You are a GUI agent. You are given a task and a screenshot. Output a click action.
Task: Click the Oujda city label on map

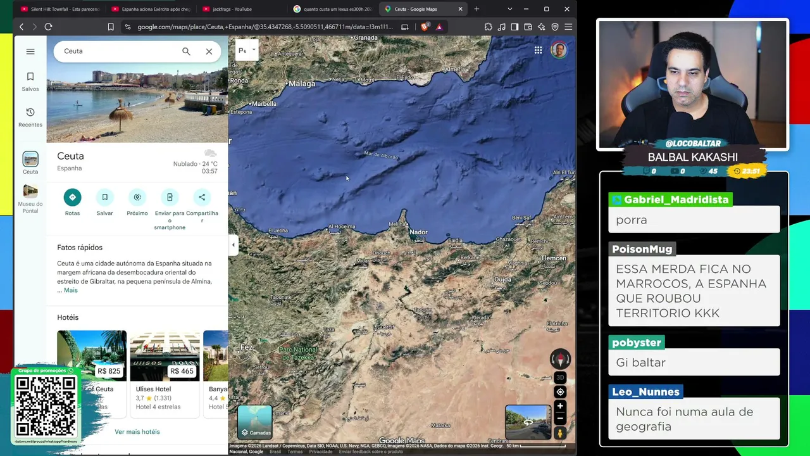click(502, 279)
